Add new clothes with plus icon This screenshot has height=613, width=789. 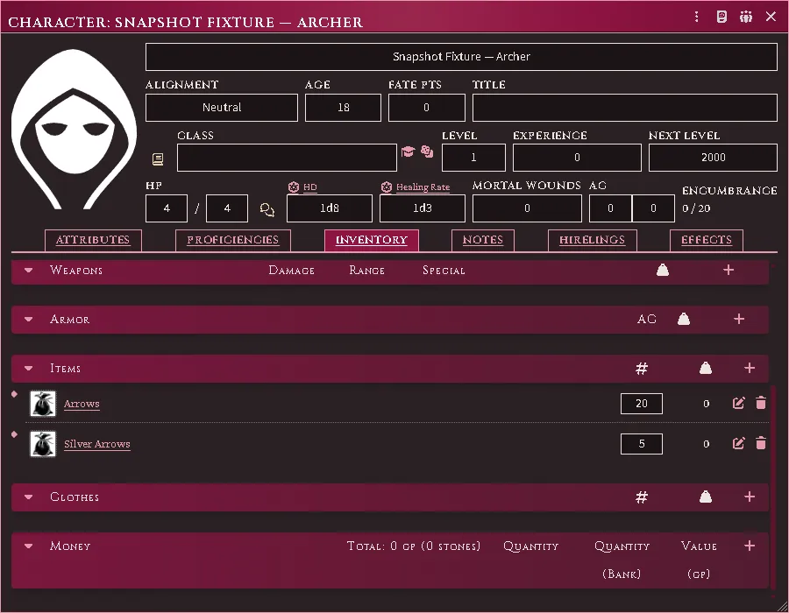(x=750, y=497)
